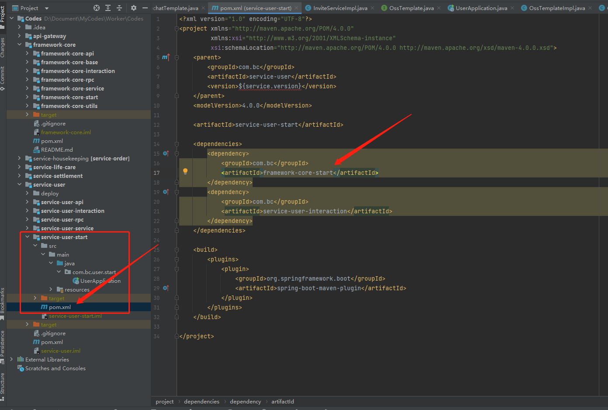Select pom.xml under framework-core
Image resolution: width=608 pixels, height=410 pixels.
pos(52,141)
